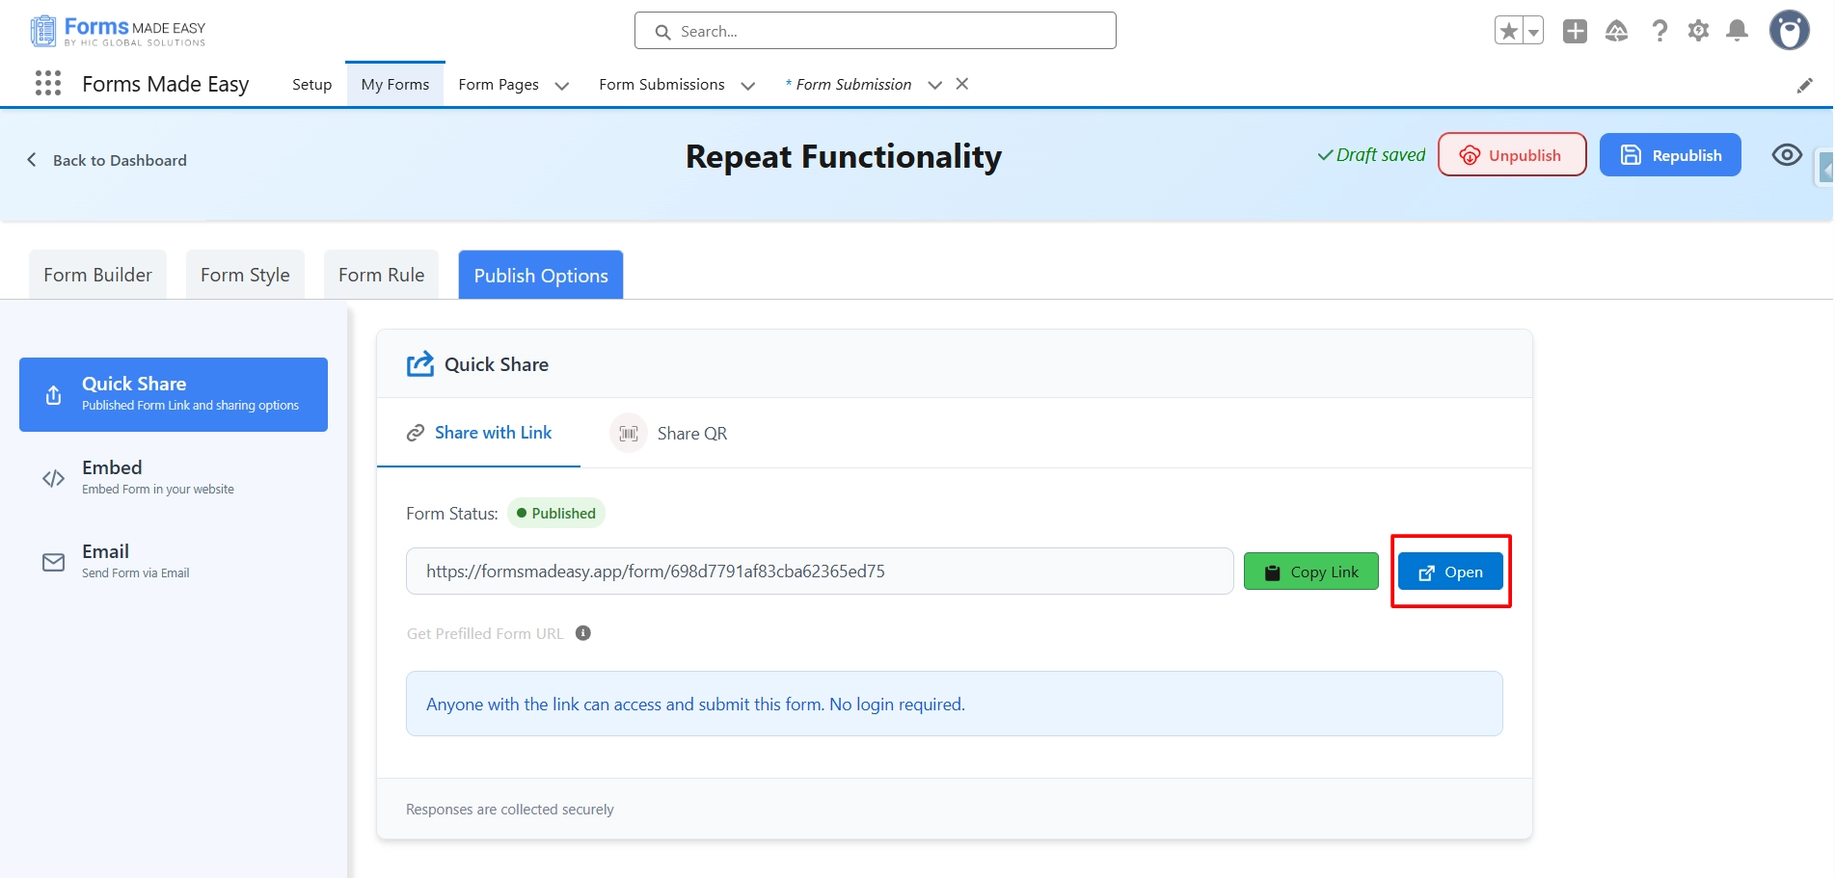Expand the Form Pages dropdown chevron
The width and height of the screenshot is (1835, 878).
562,86
